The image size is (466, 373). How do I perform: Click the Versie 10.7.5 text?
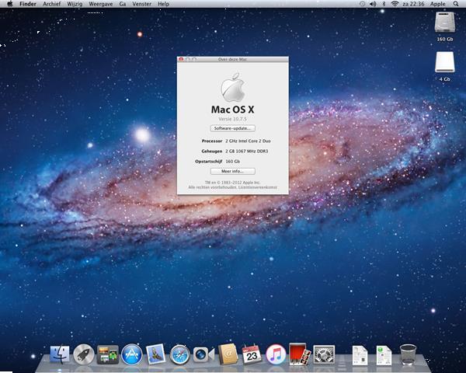pyautogui.click(x=233, y=119)
